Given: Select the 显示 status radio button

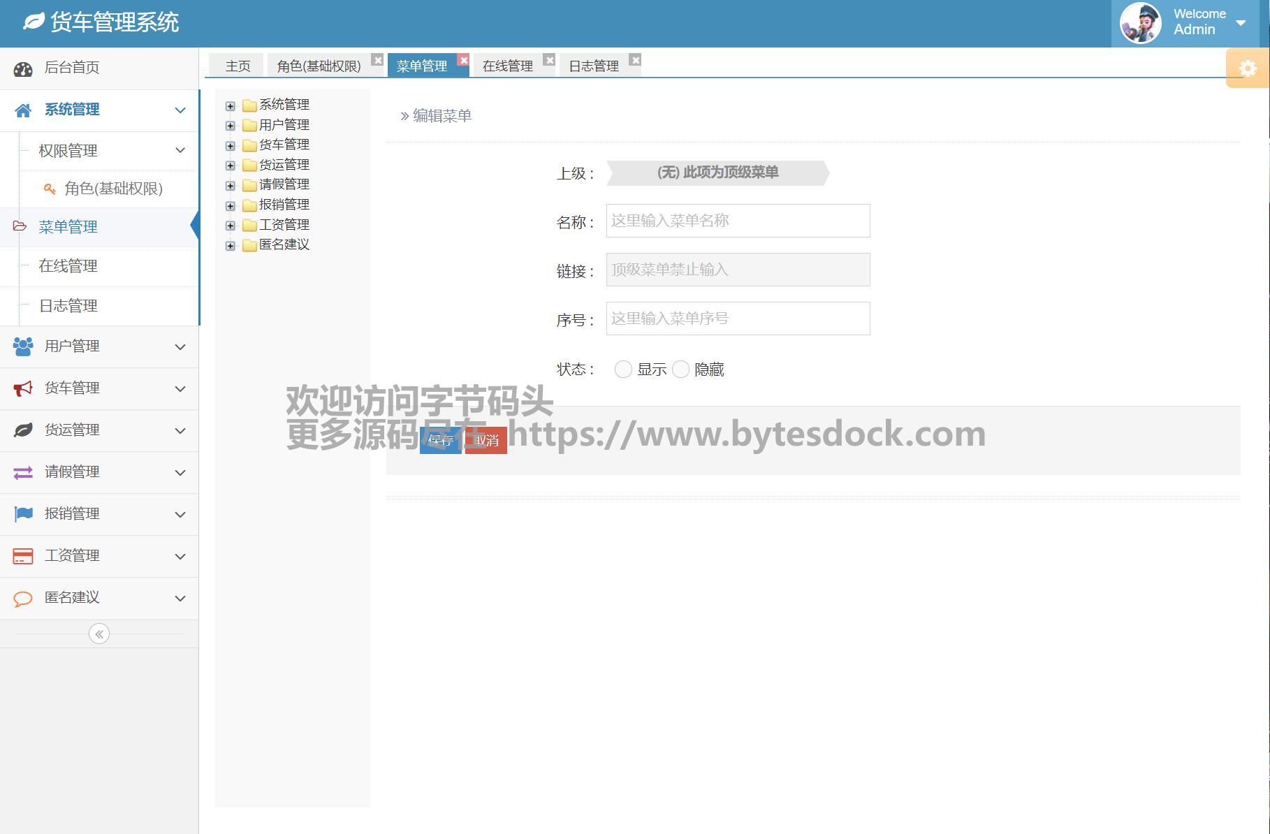Looking at the screenshot, I should coord(623,370).
